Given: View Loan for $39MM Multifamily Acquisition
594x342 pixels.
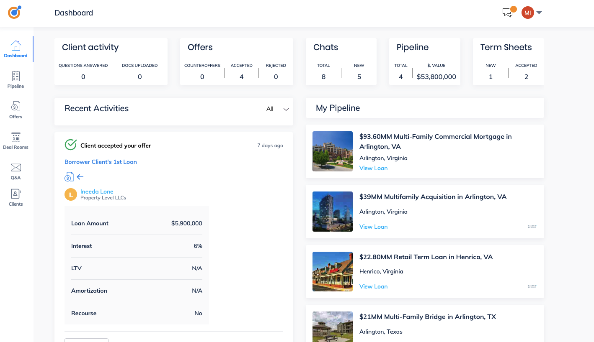Looking at the screenshot, I should [373, 227].
